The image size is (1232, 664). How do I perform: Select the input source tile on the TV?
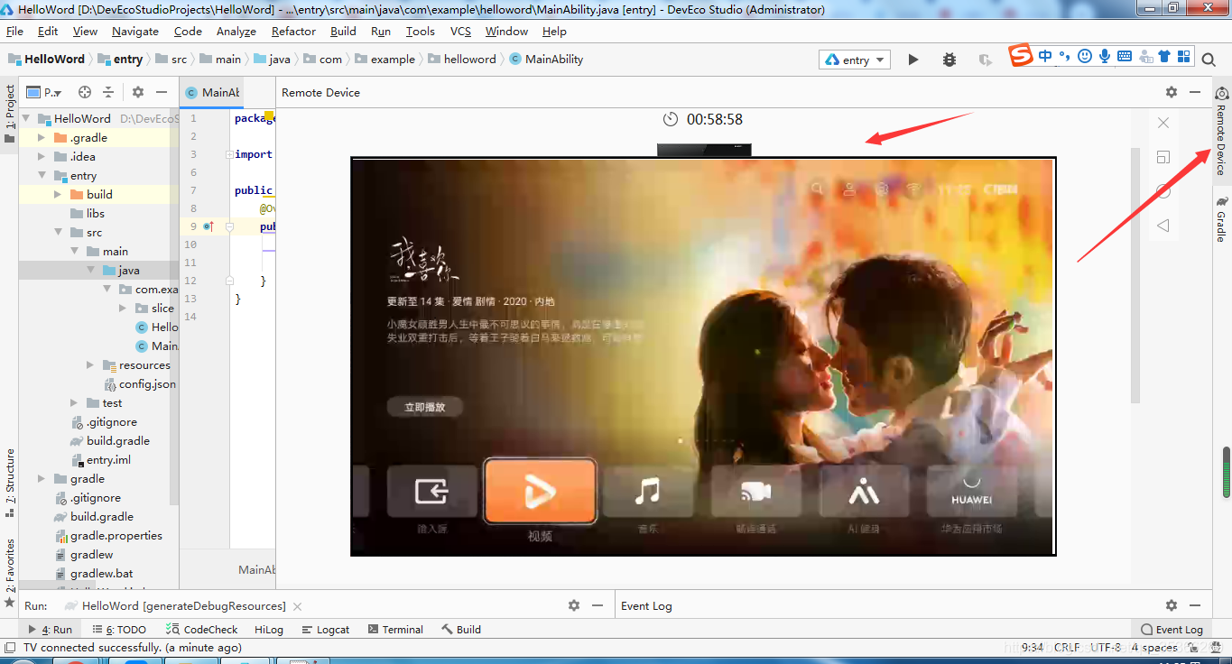click(431, 492)
